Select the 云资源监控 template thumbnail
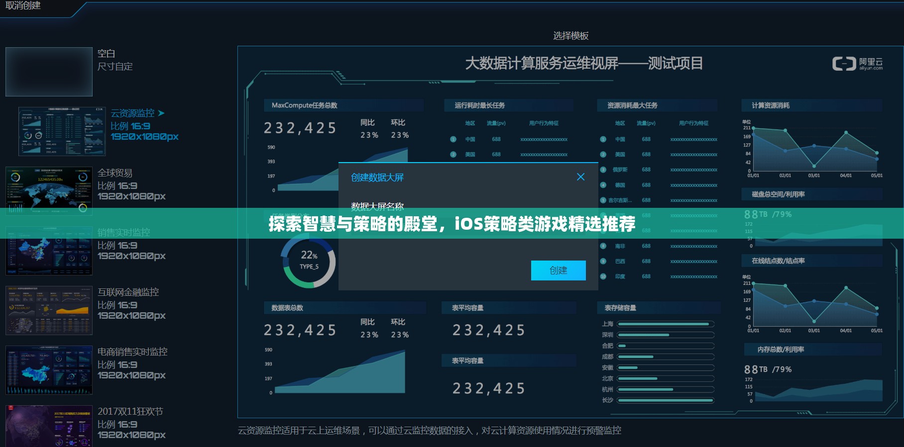The width and height of the screenshot is (904, 447). pos(62,131)
